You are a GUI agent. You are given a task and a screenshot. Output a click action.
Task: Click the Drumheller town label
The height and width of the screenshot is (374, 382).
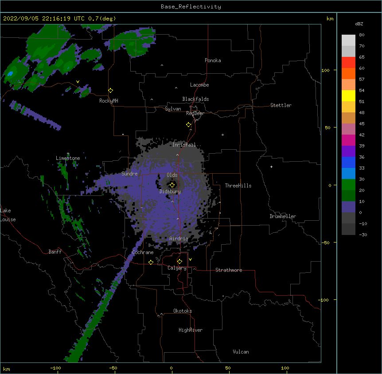(x=283, y=216)
